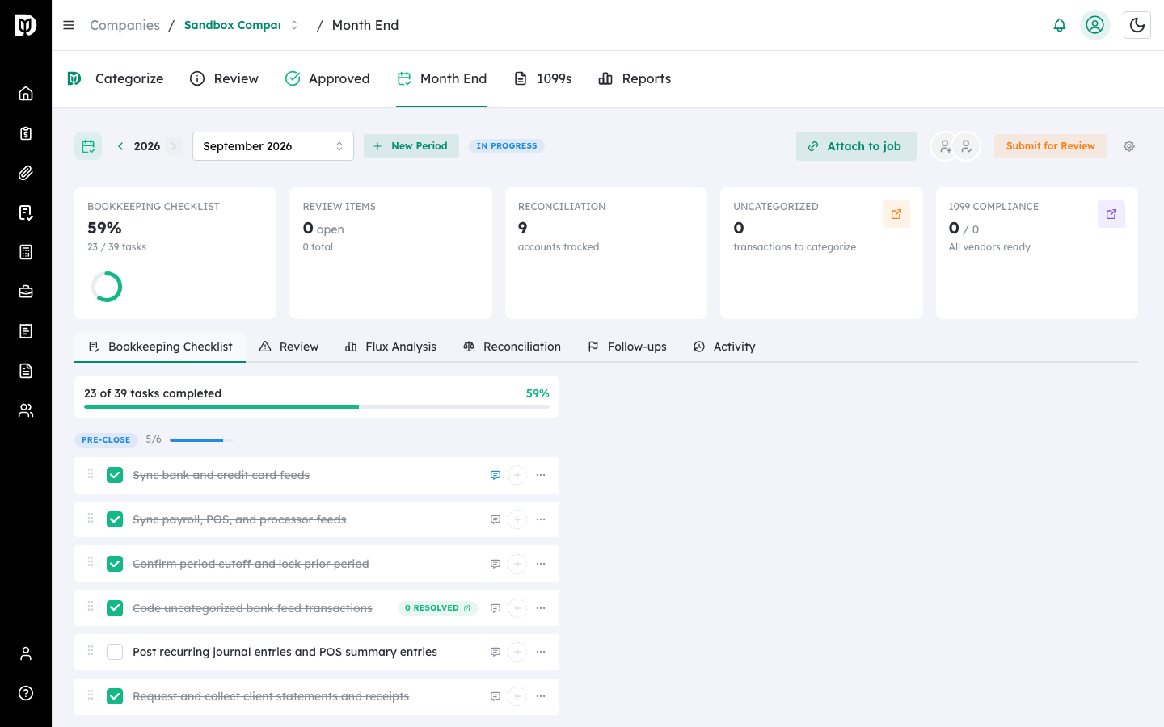Add assignee to Post recurring journal entries task
The height and width of the screenshot is (727, 1164).
[x=517, y=652]
